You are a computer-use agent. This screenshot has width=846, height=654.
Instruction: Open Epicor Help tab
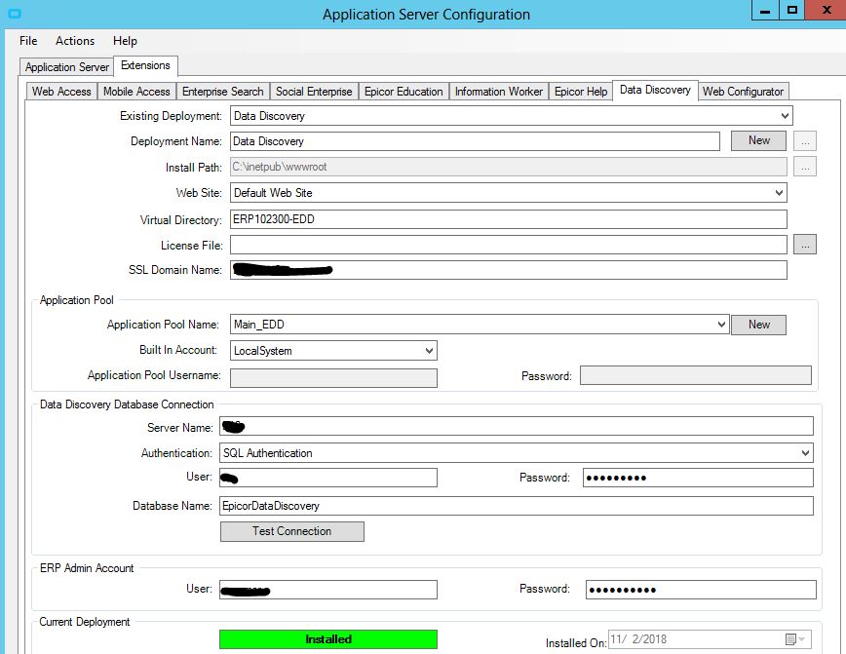[x=581, y=92]
